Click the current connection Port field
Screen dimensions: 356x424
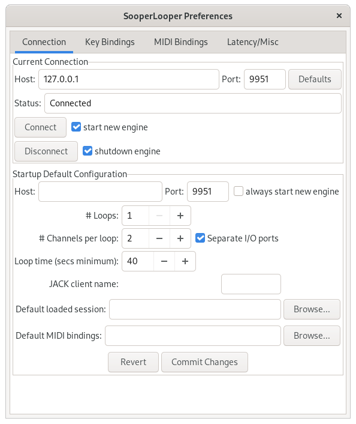pyautogui.click(x=265, y=79)
